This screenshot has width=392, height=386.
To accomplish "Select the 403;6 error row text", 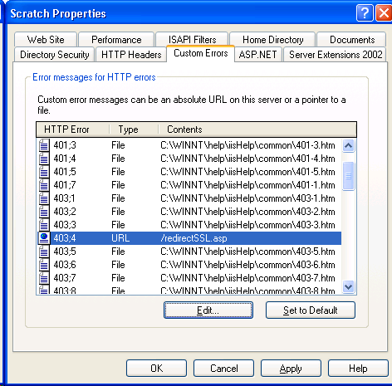I will pyautogui.click(x=65, y=265).
